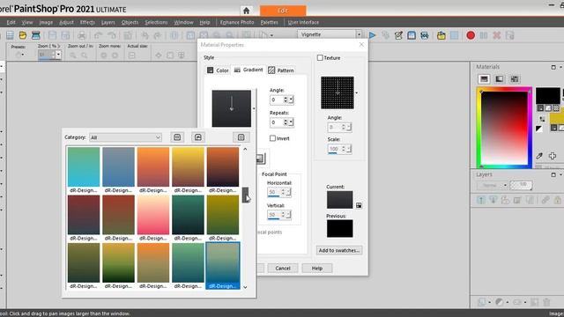564x317 pixels.
Task: Switch to the Pattern tab
Action: click(281, 70)
